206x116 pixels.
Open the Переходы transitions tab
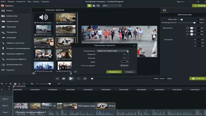(x=15, y=27)
